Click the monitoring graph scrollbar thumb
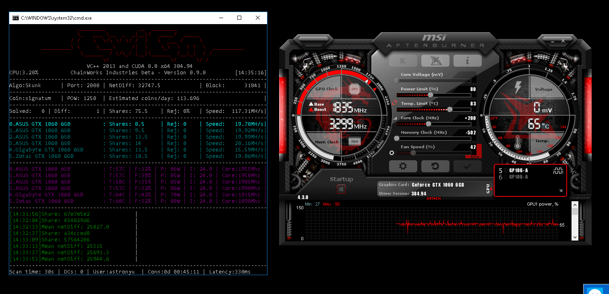 (x=575, y=211)
